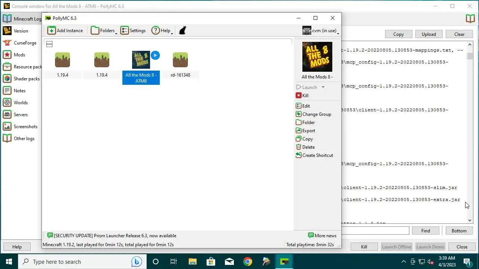
Task: Click the console window Kill button
Action: click(364, 247)
